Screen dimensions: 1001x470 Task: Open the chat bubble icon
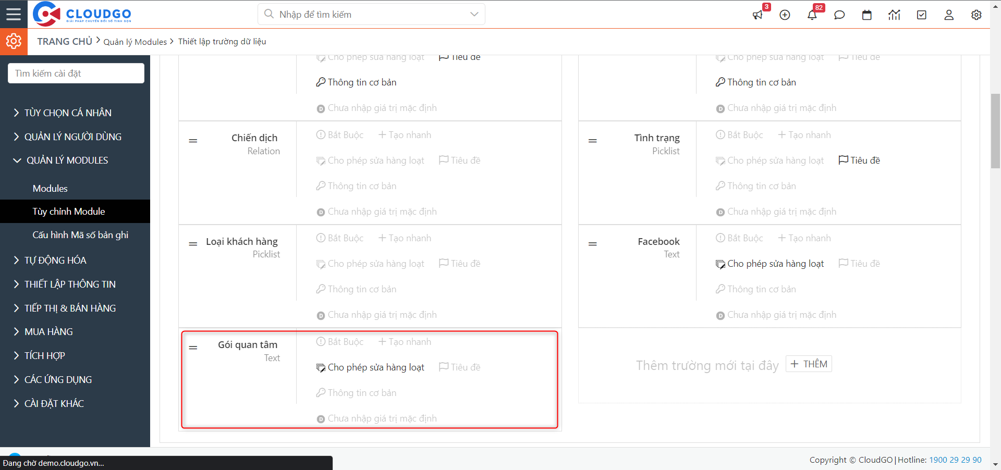839,15
